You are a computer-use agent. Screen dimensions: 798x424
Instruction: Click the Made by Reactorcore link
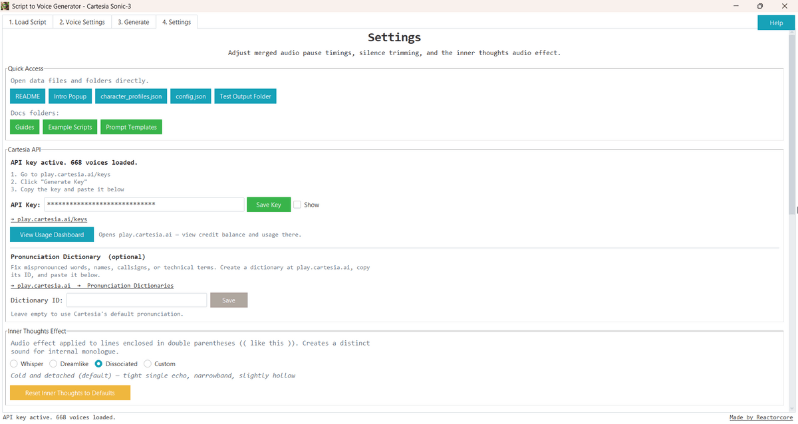pos(762,417)
